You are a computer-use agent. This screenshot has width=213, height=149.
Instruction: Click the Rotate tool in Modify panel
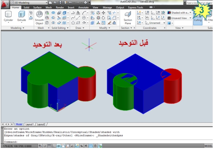pyautogui.click(x=103, y=18)
